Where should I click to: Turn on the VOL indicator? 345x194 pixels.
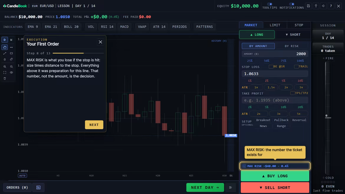click(x=91, y=27)
